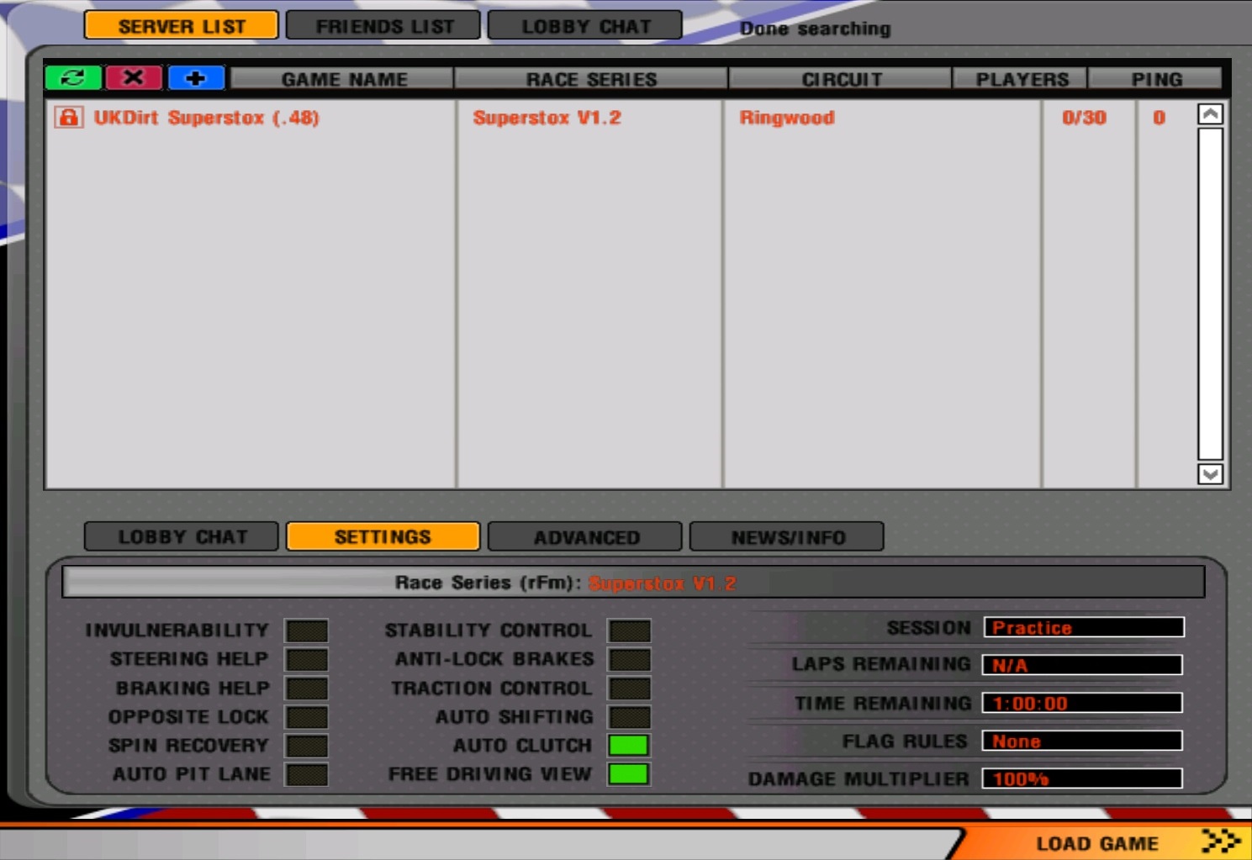This screenshot has height=860, width=1252.
Task: Click the 0/30 players cell
Action: pyautogui.click(x=1084, y=118)
